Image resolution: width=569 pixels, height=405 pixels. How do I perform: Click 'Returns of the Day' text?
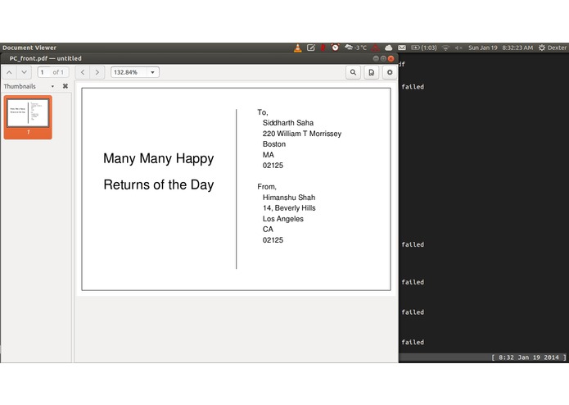pos(159,184)
